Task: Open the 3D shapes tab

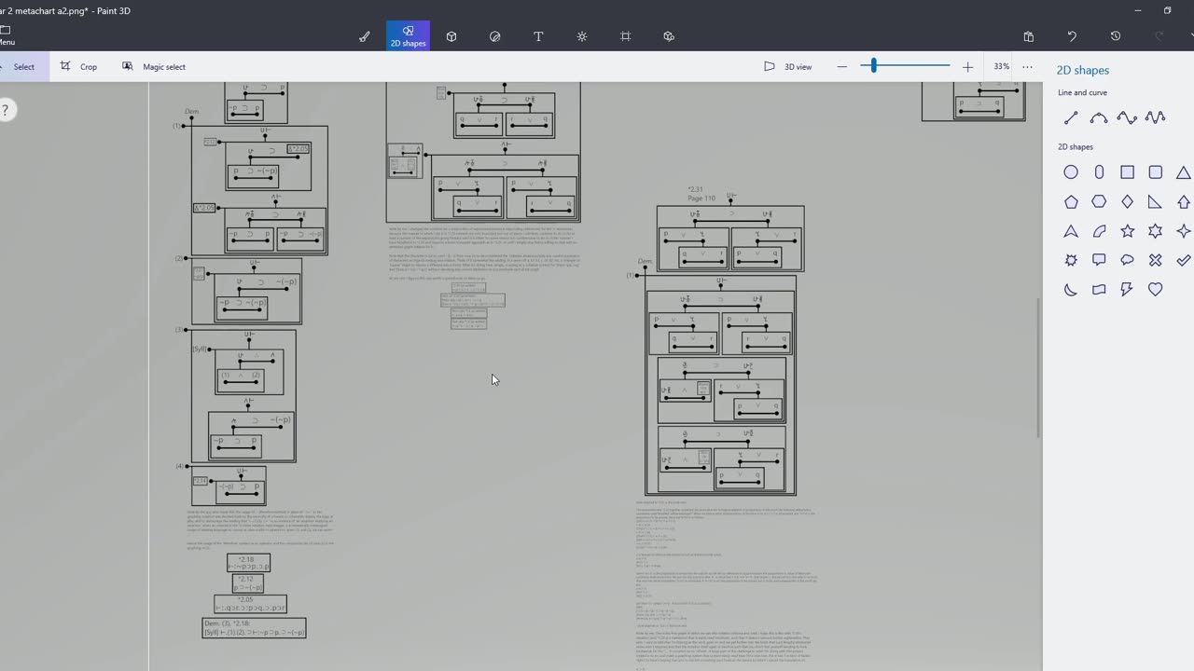Action: click(451, 36)
